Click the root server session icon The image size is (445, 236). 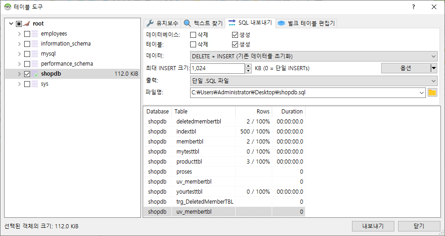[x=27, y=24]
